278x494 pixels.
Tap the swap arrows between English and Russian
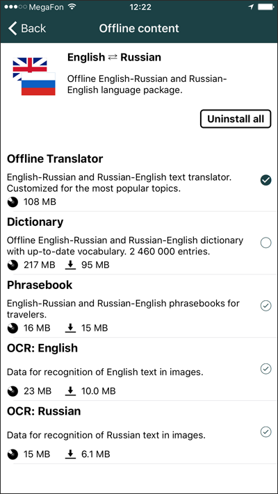tap(113, 58)
